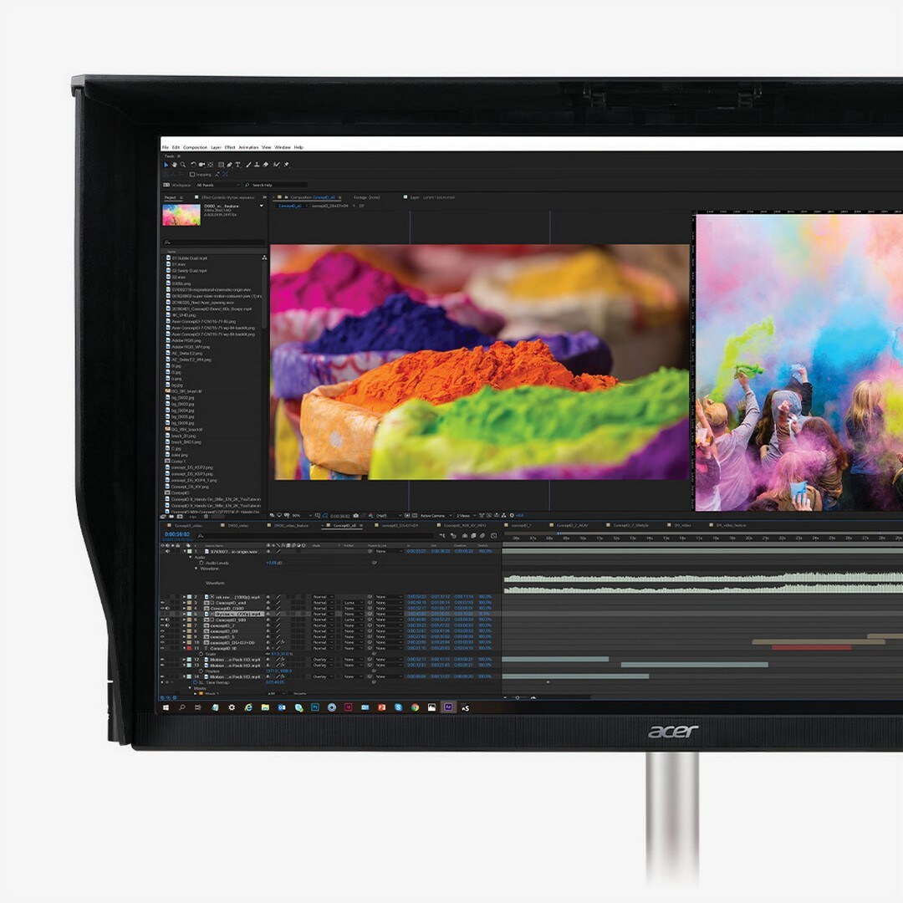This screenshot has width=903, height=903.
Task: Open Google Chrome from the taskbar
Action: 415,707
